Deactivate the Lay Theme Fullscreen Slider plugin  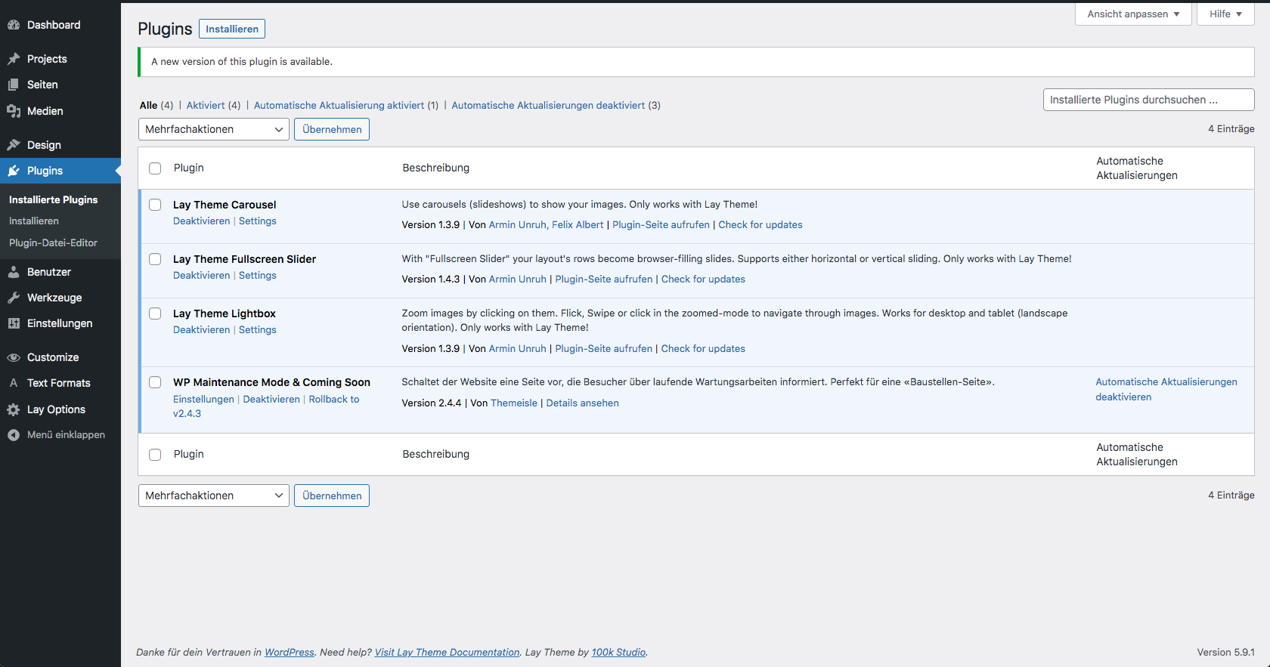click(201, 276)
